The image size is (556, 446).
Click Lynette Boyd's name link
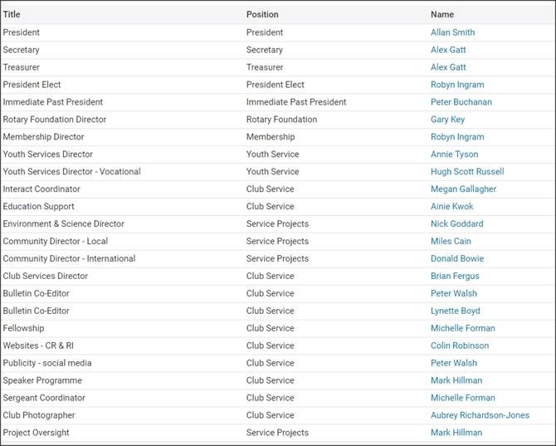coord(456,311)
